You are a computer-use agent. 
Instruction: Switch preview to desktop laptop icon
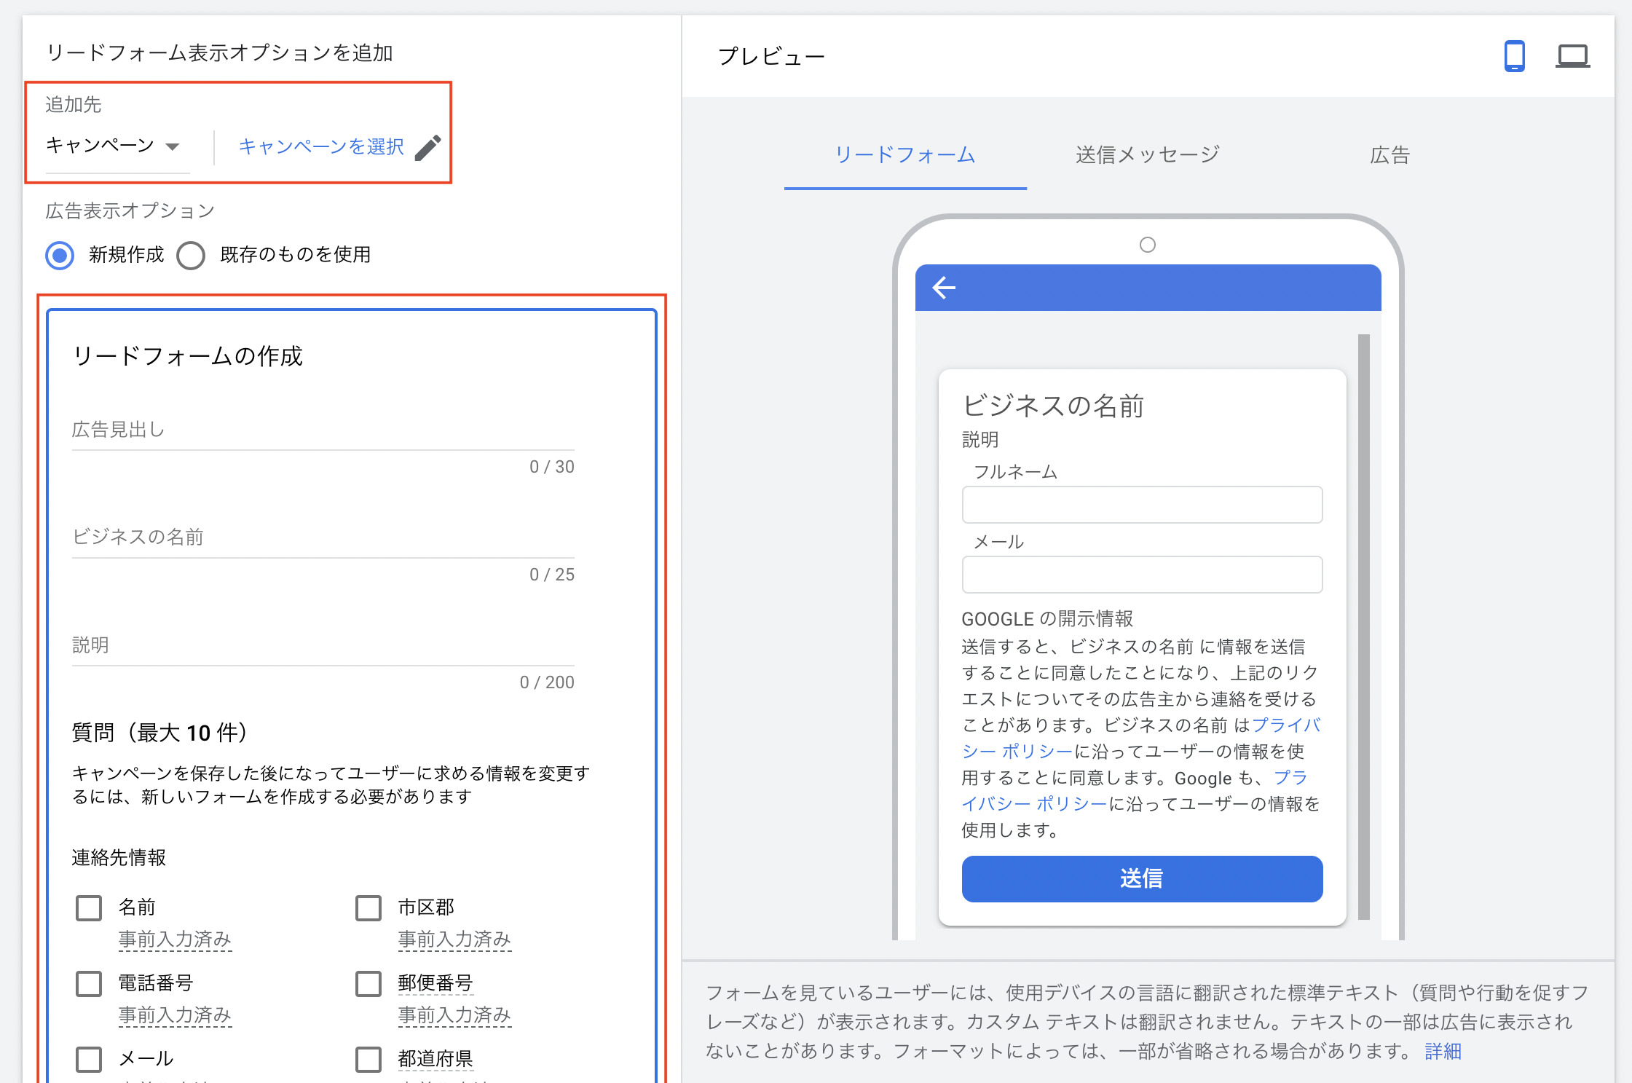click(x=1572, y=56)
